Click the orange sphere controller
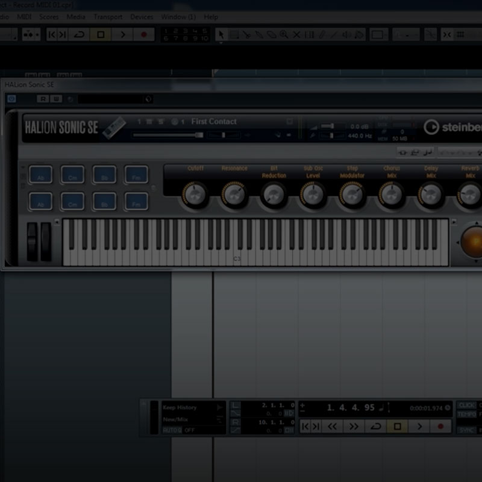Image resolution: width=482 pixels, height=482 pixels. click(x=472, y=242)
